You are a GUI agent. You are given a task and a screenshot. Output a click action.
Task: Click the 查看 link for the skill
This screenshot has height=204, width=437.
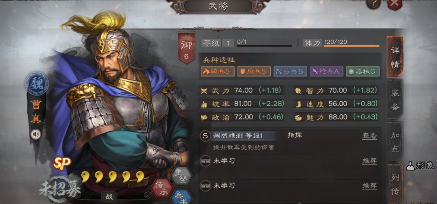369,136
